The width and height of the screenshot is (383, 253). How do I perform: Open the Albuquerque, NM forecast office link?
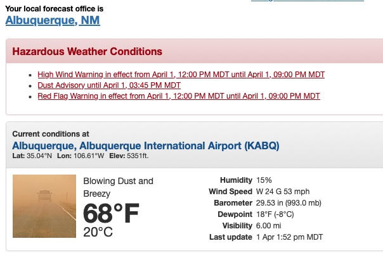click(x=53, y=20)
